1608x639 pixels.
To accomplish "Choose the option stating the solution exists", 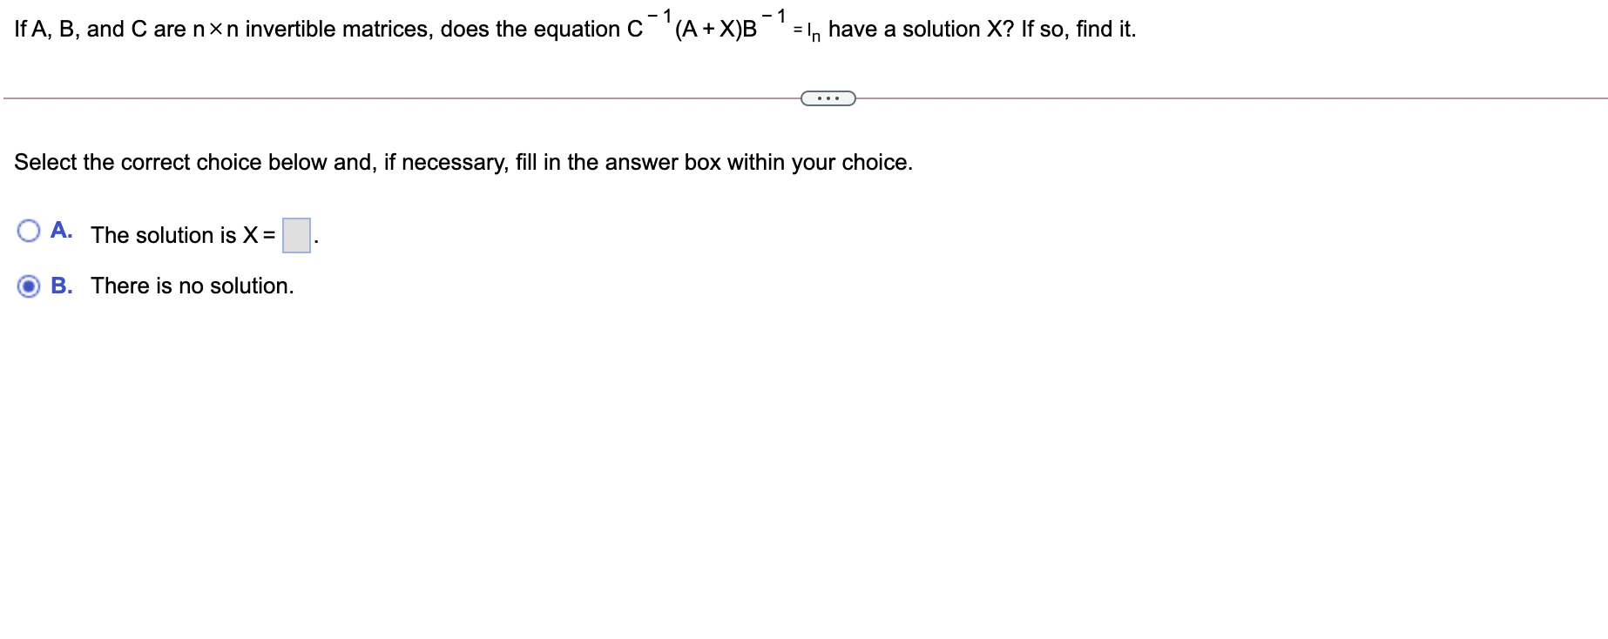I will pyautogui.click(x=30, y=230).
